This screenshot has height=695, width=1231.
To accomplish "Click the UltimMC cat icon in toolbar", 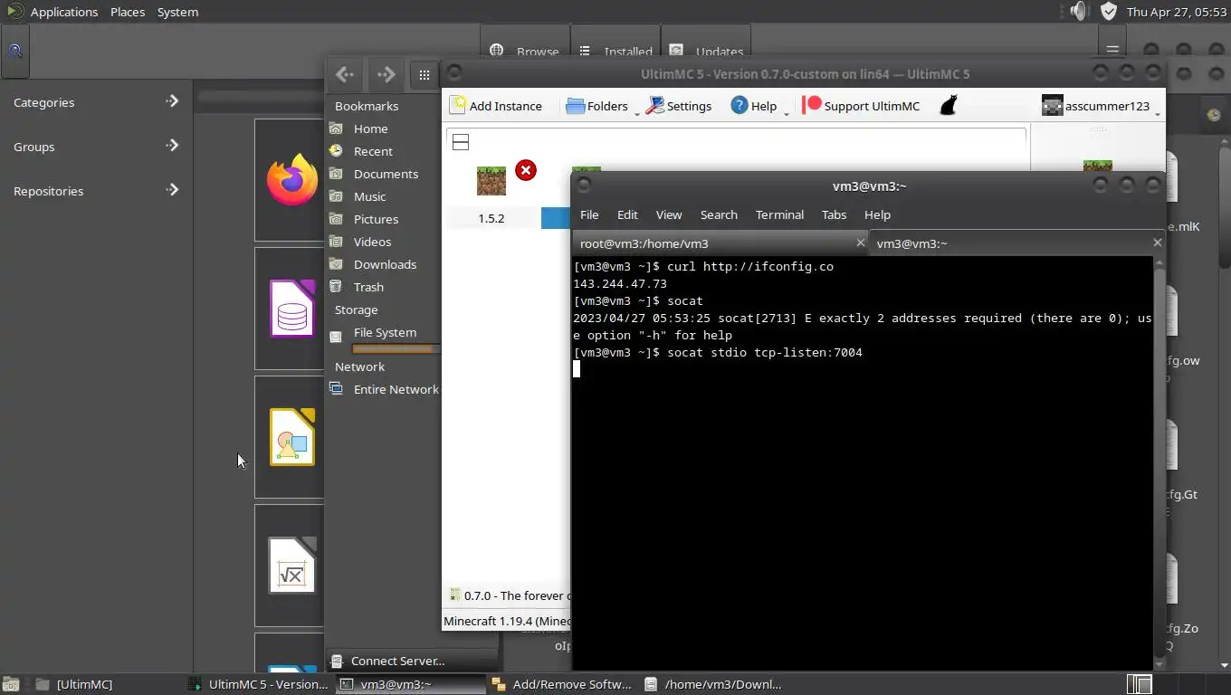I will 948,106.
